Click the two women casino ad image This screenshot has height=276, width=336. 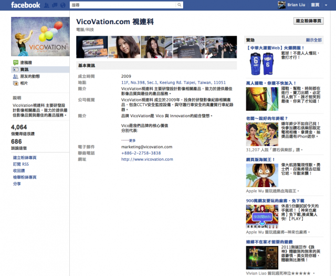pos(262,135)
